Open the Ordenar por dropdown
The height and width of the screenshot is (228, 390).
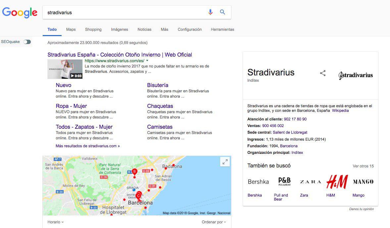coord(214,222)
